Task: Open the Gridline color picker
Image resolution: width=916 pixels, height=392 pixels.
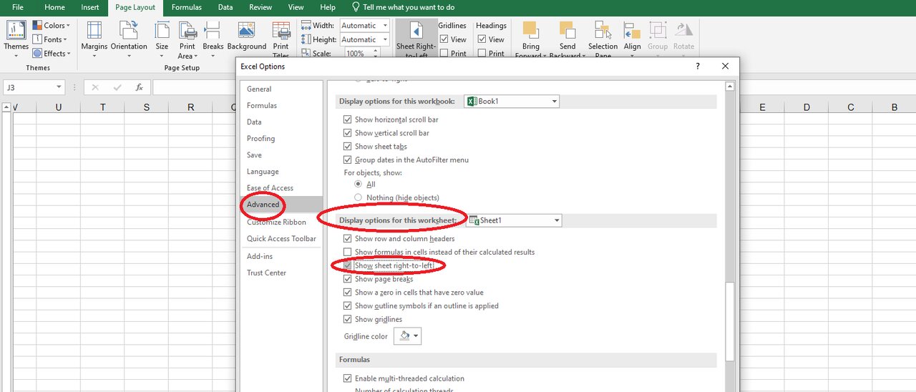Action: [406, 336]
